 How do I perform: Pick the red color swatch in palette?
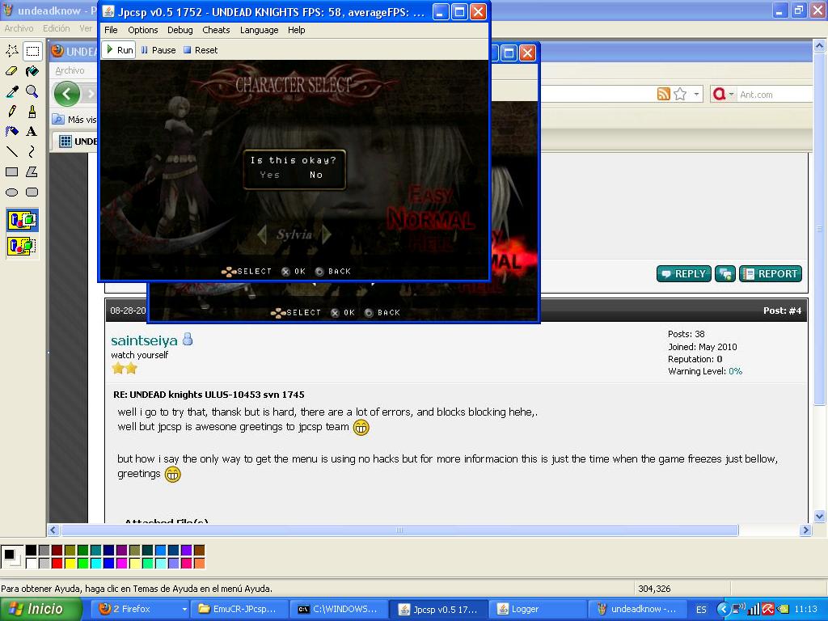pos(57,563)
